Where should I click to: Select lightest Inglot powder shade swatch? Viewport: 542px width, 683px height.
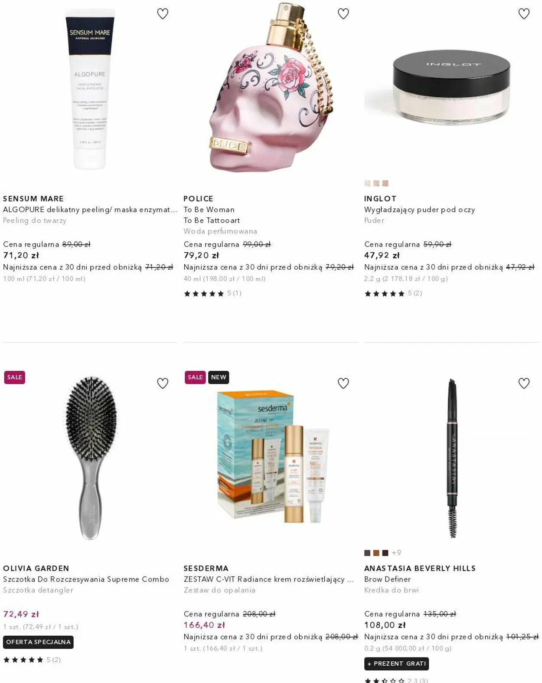(x=367, y=183)
